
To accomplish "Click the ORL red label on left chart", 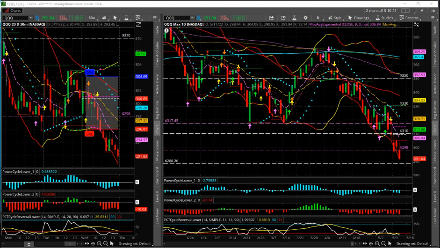I will click(89, 134).
